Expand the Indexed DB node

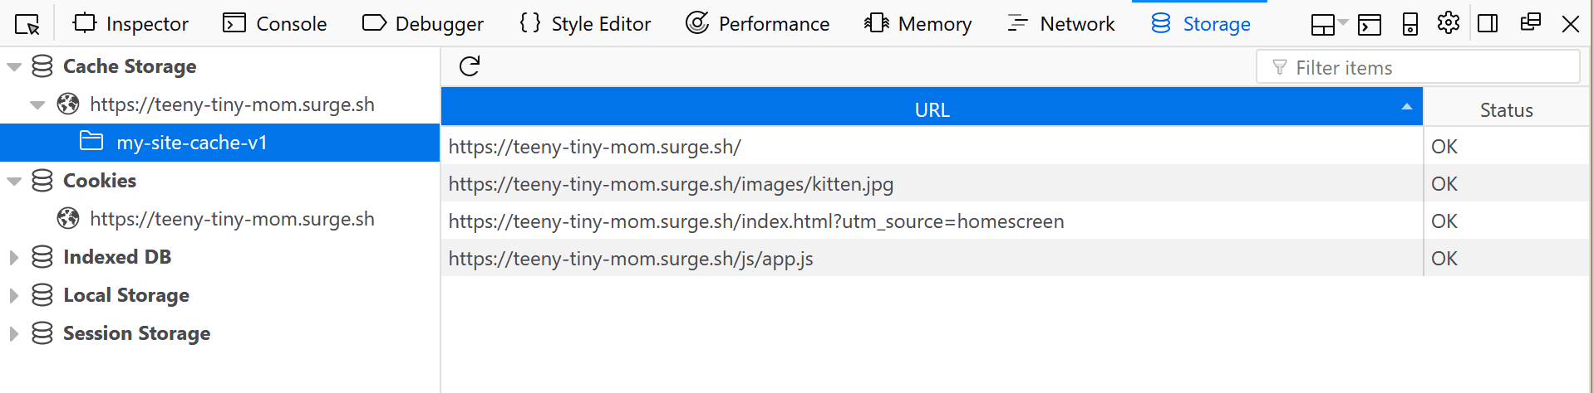coord(14,258)
